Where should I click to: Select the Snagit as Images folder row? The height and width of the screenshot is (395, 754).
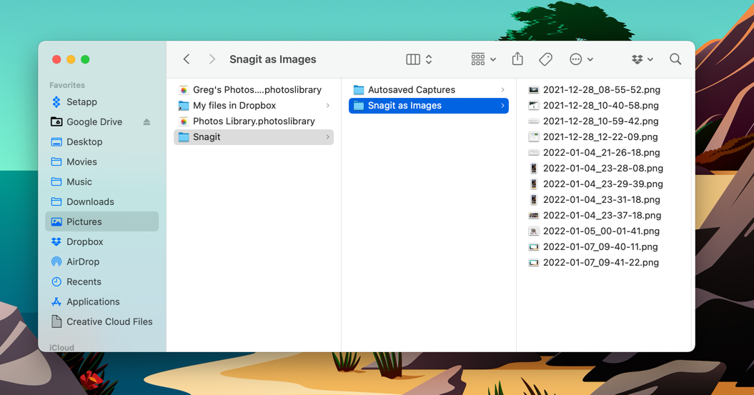coord(428,106)
